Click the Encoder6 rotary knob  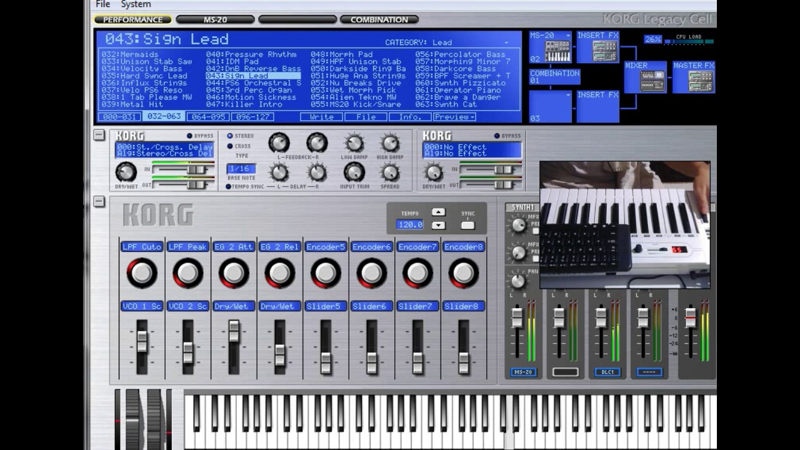pos(371,273)
